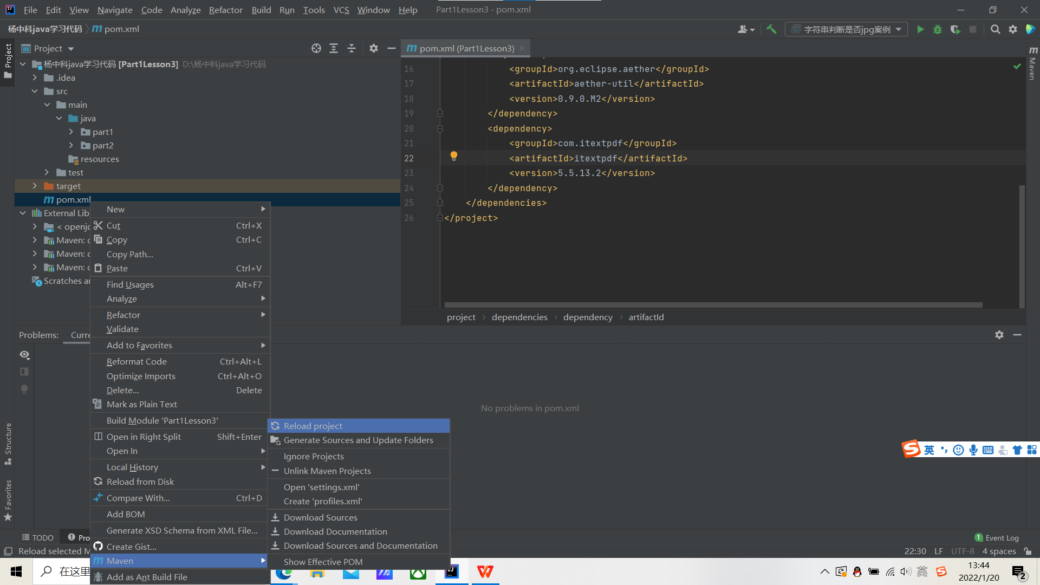Collapse the src folder node

point(35,91)
